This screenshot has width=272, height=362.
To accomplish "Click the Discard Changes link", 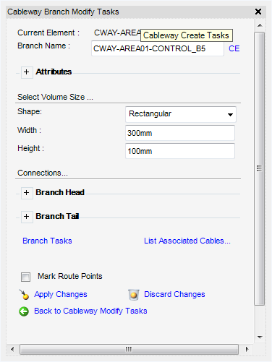I will 174,294.
